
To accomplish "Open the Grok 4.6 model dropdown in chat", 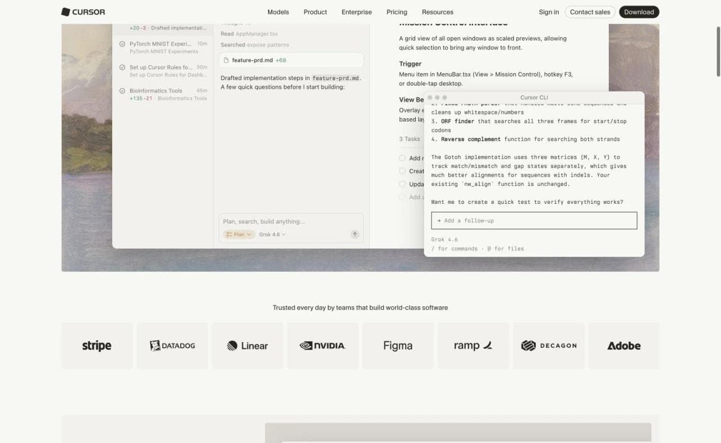I will pyautogui.click(x=273, y=234).
